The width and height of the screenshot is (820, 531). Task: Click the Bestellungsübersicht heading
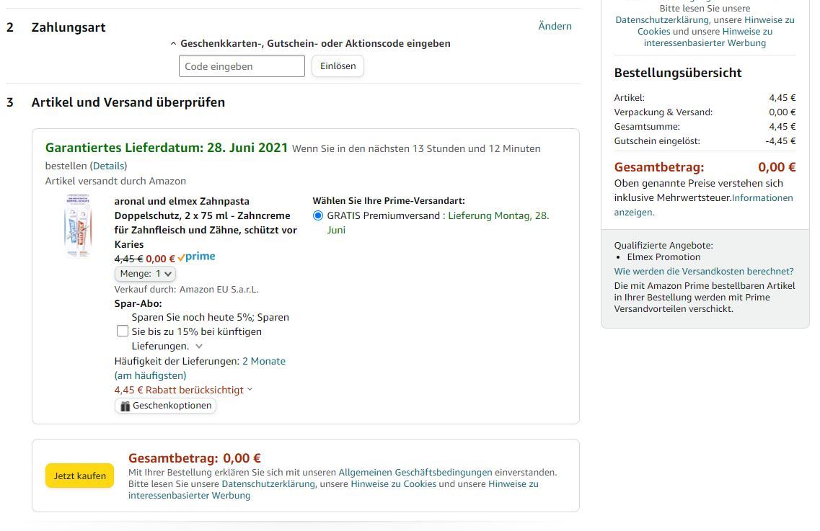pos(678,73)
